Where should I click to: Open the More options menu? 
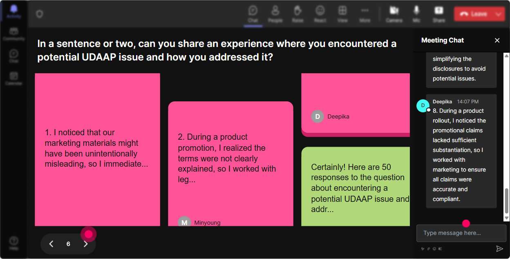click(365, 14)
